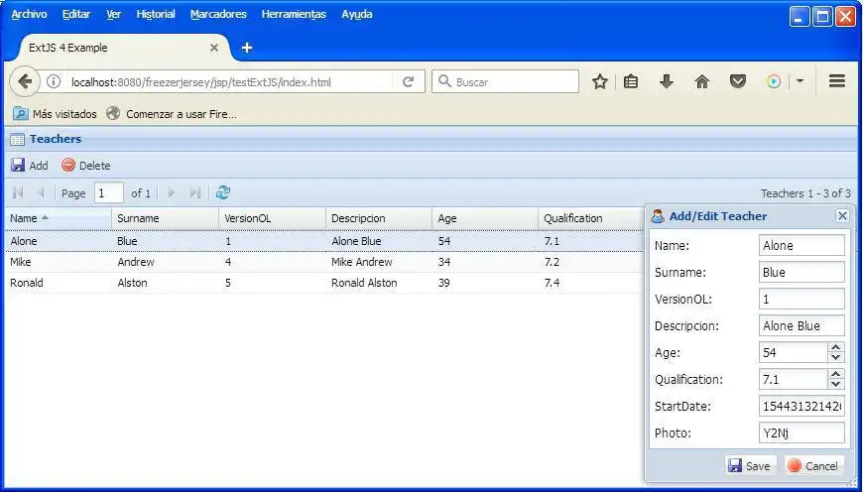Go to first page in grid pager
This screenshot has height=492, width=863.
point(18,192)
